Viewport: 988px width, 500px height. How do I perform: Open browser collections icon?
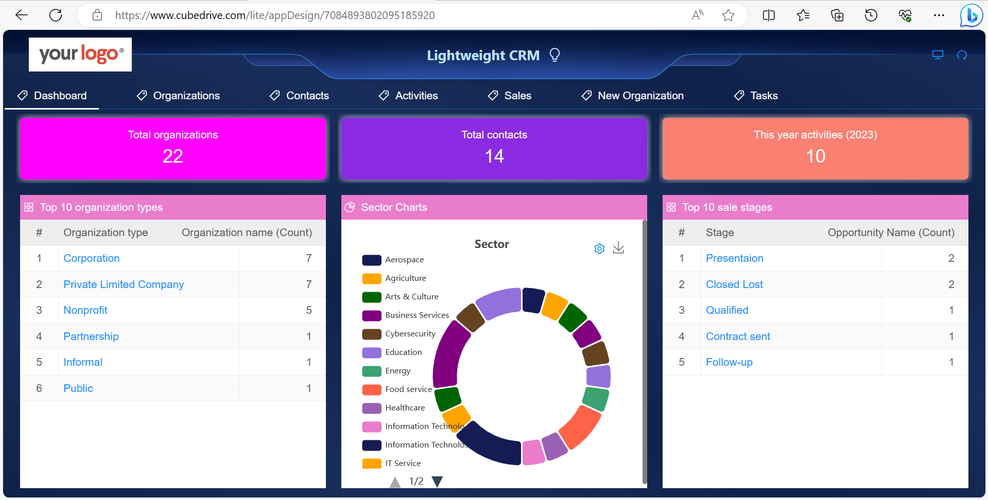(837, 15)
